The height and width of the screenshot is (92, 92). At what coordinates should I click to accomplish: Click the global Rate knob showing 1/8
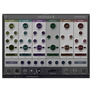pyautogui.click(x=39, y=71)
